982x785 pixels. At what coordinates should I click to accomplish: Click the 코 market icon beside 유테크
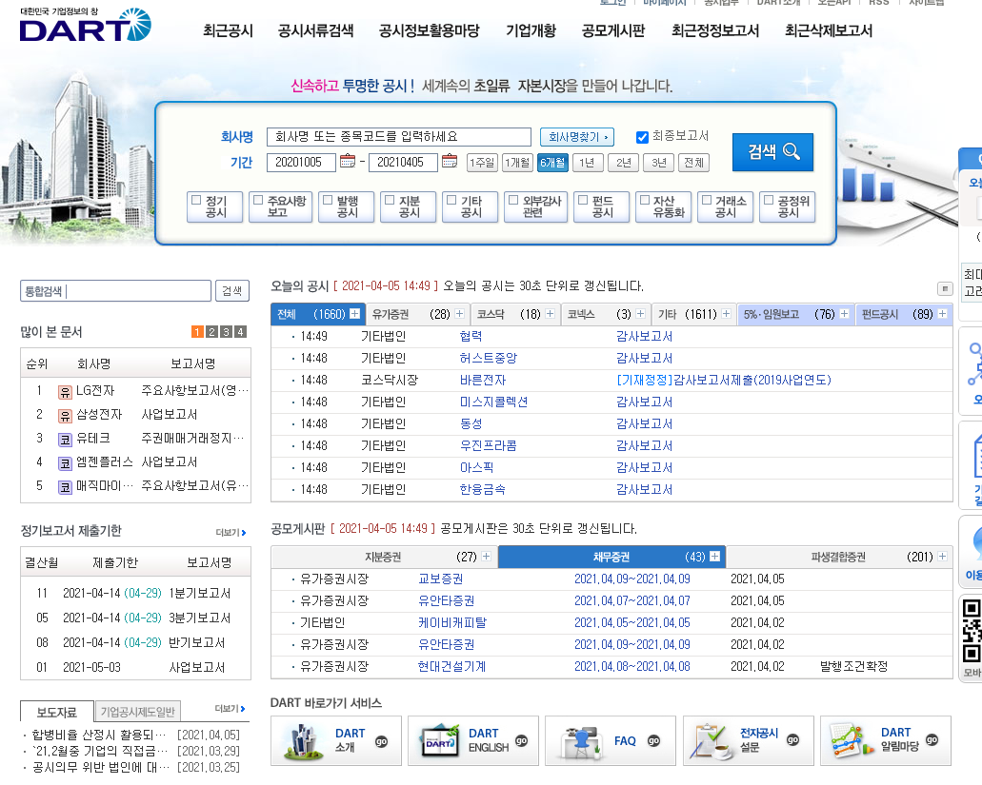65,440
